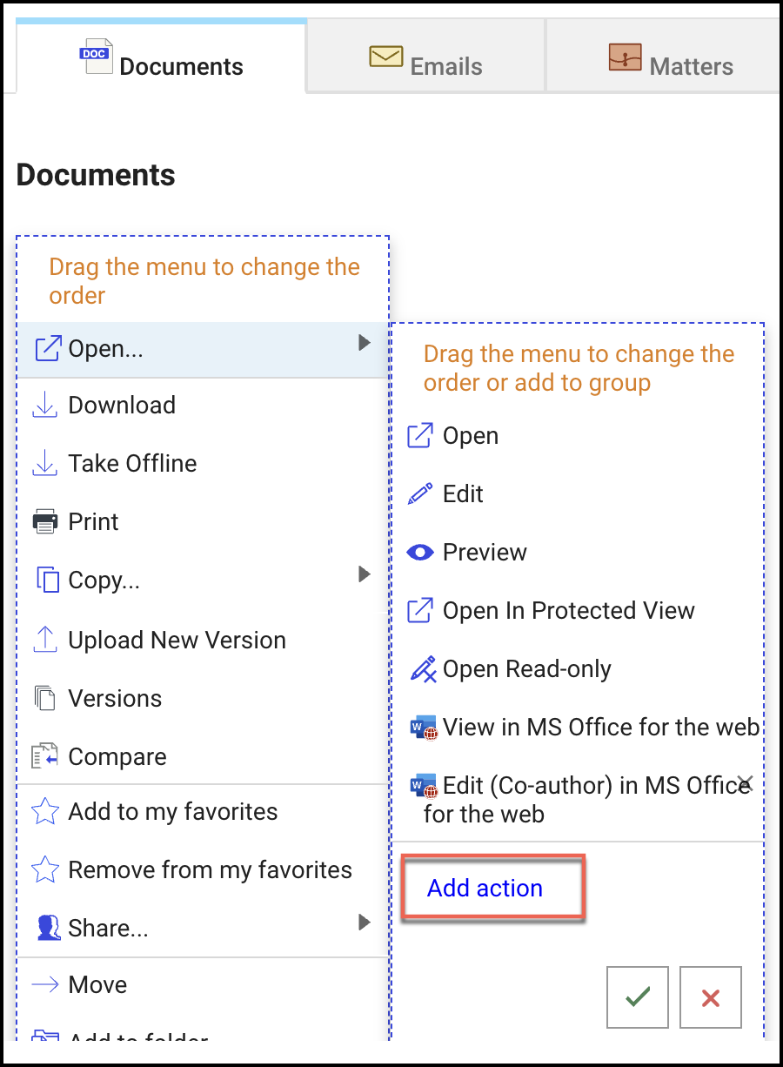Click the Add action link

(x=485, y=889)
